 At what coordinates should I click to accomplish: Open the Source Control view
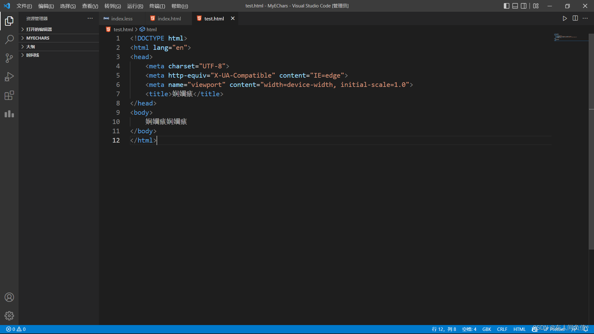[9, 58]
